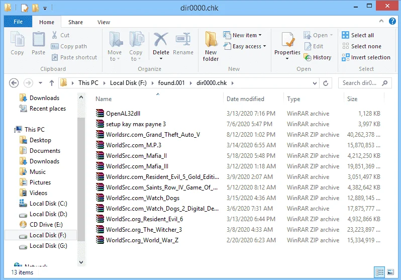401x280 pixels.
Task: Select Pictures in navigation pane
Action: 35,182
